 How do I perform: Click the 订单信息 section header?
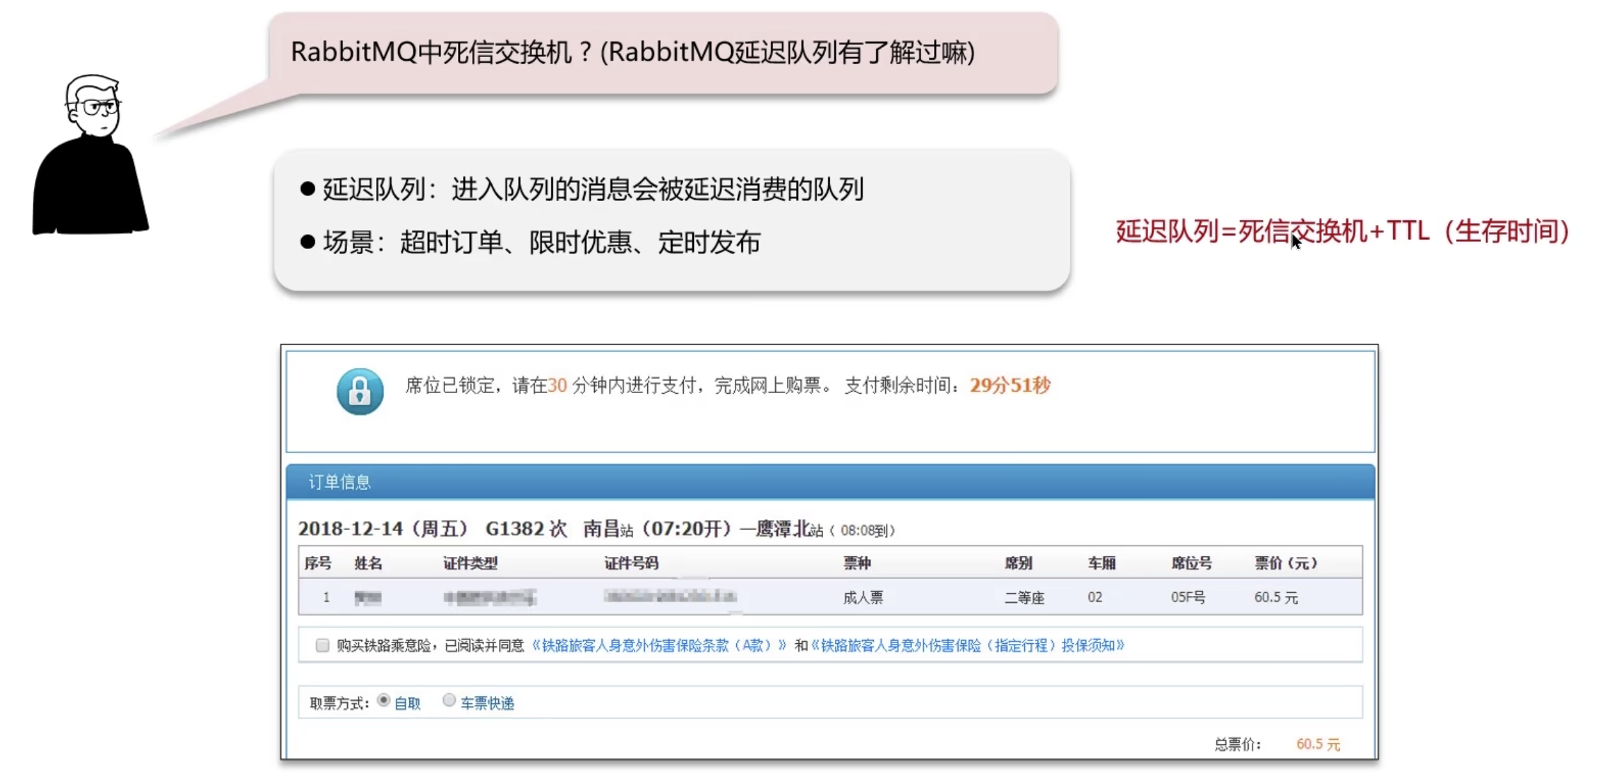point(339,482)
